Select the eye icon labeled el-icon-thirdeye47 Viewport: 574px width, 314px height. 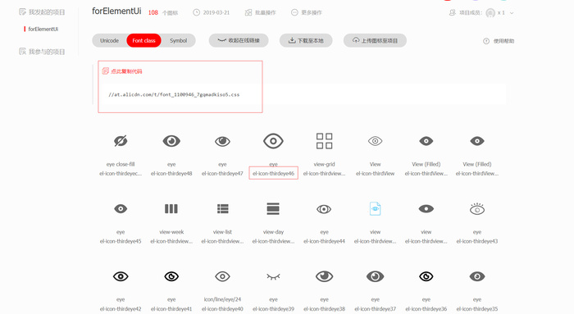[222, 141]
